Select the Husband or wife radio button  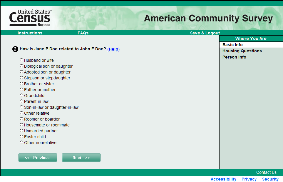(21, 60)
